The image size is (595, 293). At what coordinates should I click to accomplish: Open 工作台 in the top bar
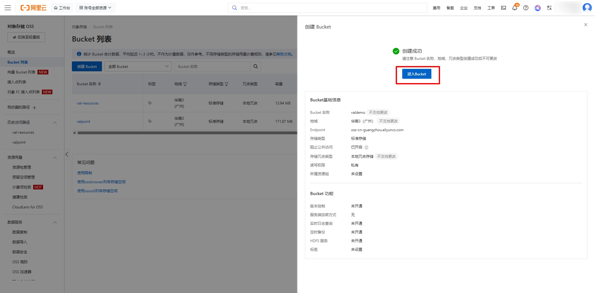click(x=62, y=8)
